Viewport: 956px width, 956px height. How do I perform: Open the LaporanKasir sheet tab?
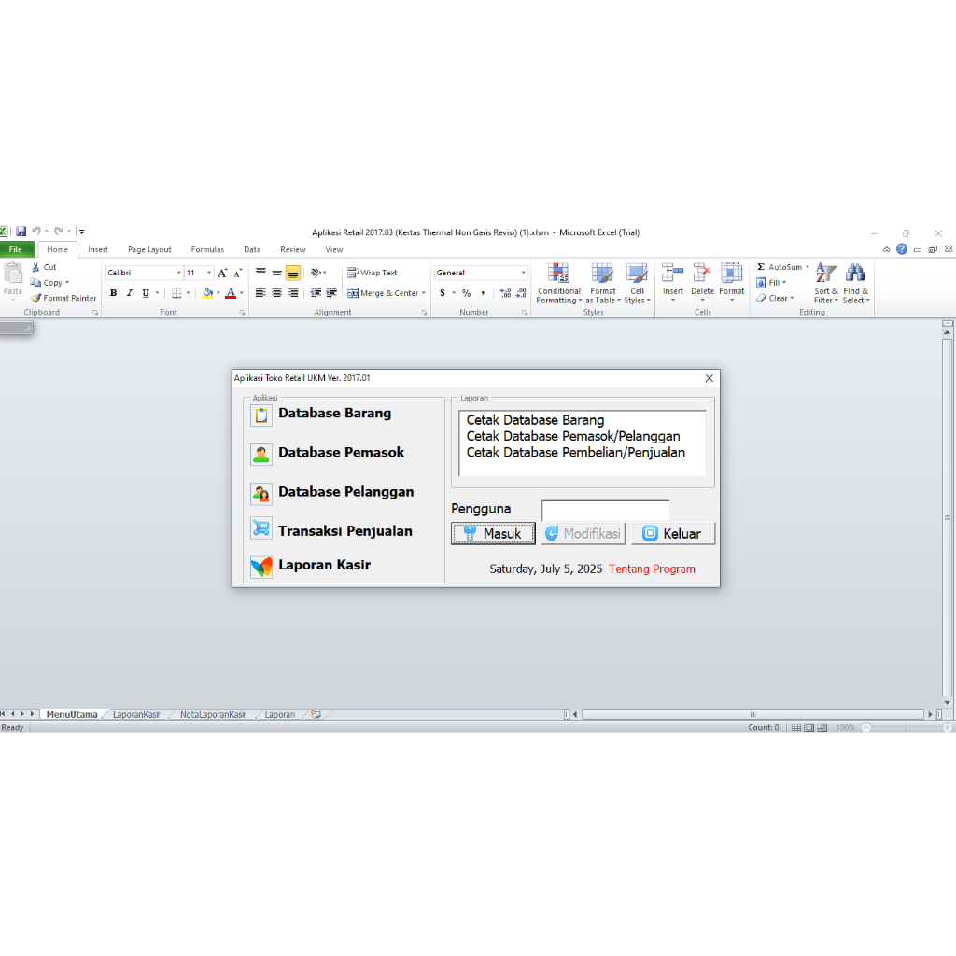point(136,712)
